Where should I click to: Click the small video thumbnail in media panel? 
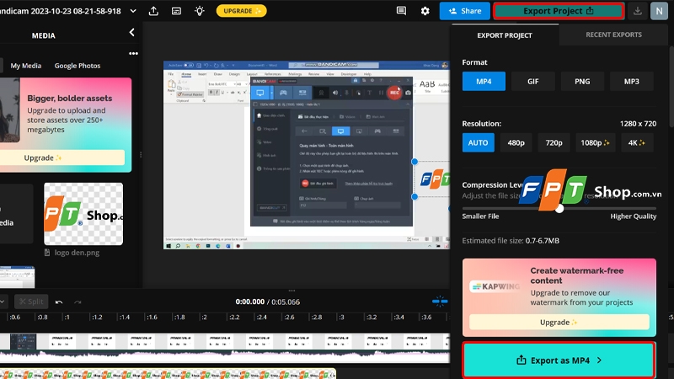click(x=17, y=277)
